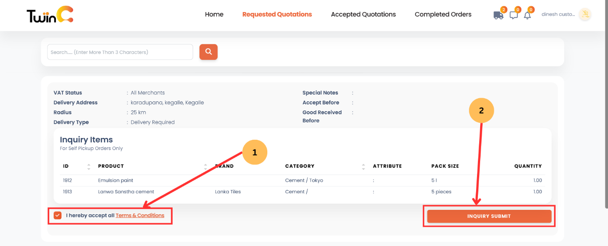Click the INQUIRY SUBMIT button
608x246 pixels.
click(489, 216)
